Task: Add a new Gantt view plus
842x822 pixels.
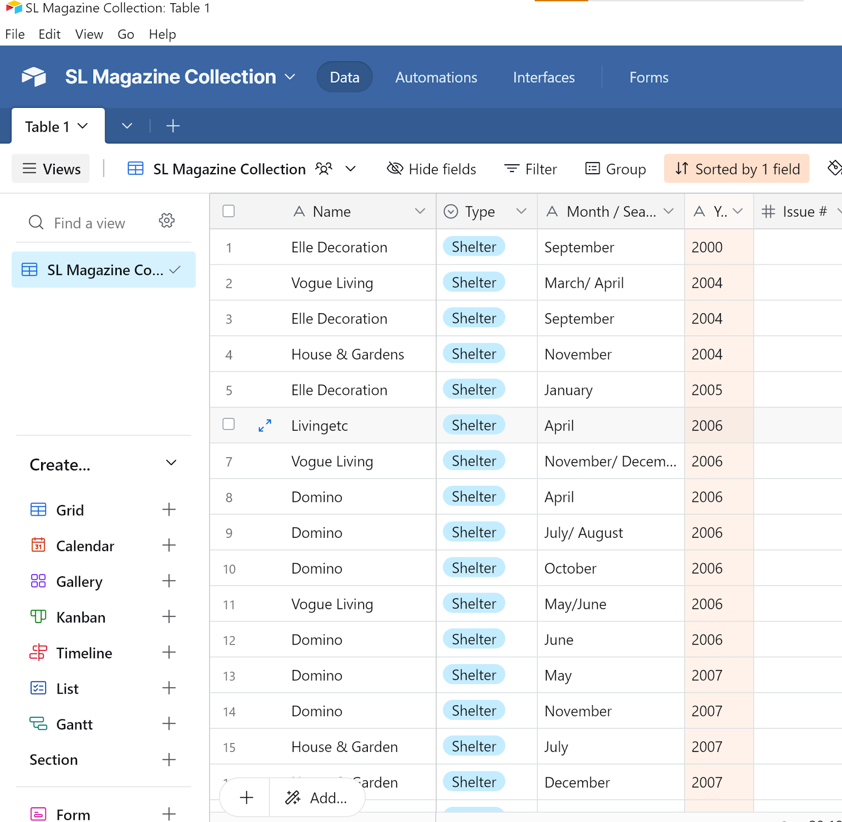Action: (169, 724)
